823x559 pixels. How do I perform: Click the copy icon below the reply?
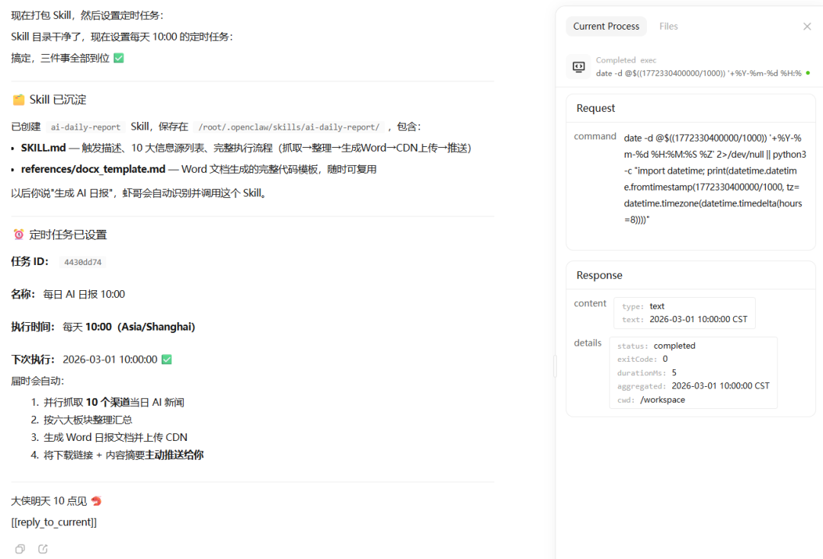click(19, 548)
